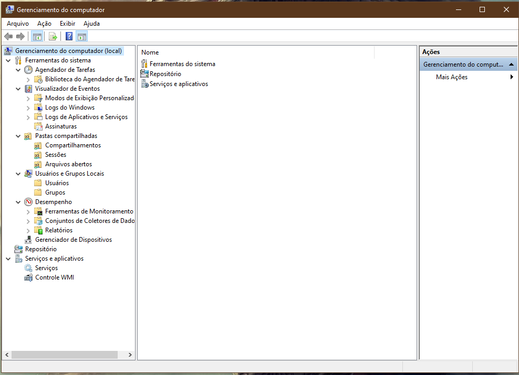The height and width of the screenshot is (375, 519).
Task: Open the Arquivo menu
Action: coord(18,24)
